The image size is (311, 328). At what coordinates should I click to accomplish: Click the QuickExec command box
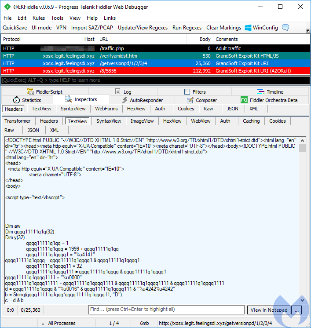point(155,80)
